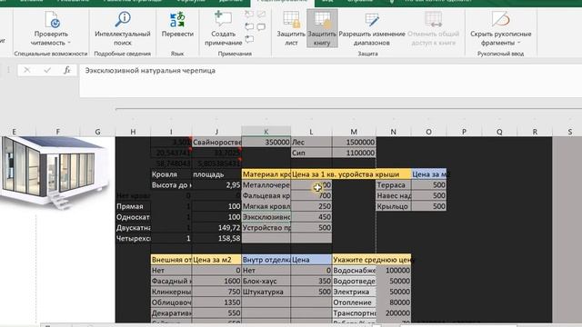Select cell with value 1100000
The image size is (582, 327).
pos(354,153)
